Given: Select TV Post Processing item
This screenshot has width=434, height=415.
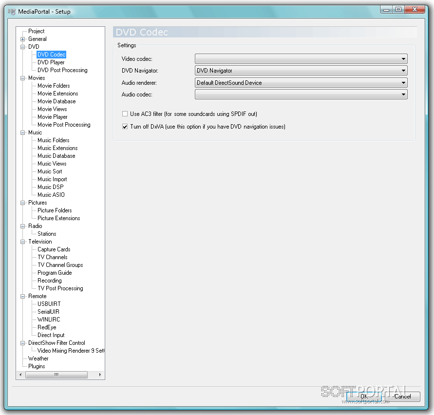Looking at the screenshot, I should (60, 288).
